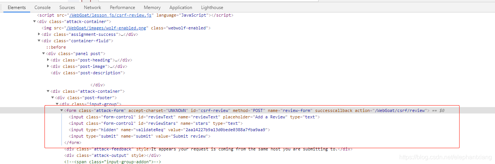
Task: Select the submit input element row
Action: click(139, 136)
